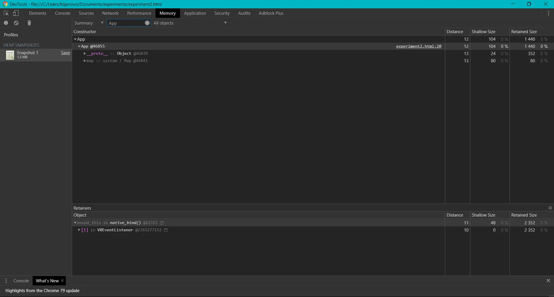Switch to the Console tab in top bar

click(63, 13)
